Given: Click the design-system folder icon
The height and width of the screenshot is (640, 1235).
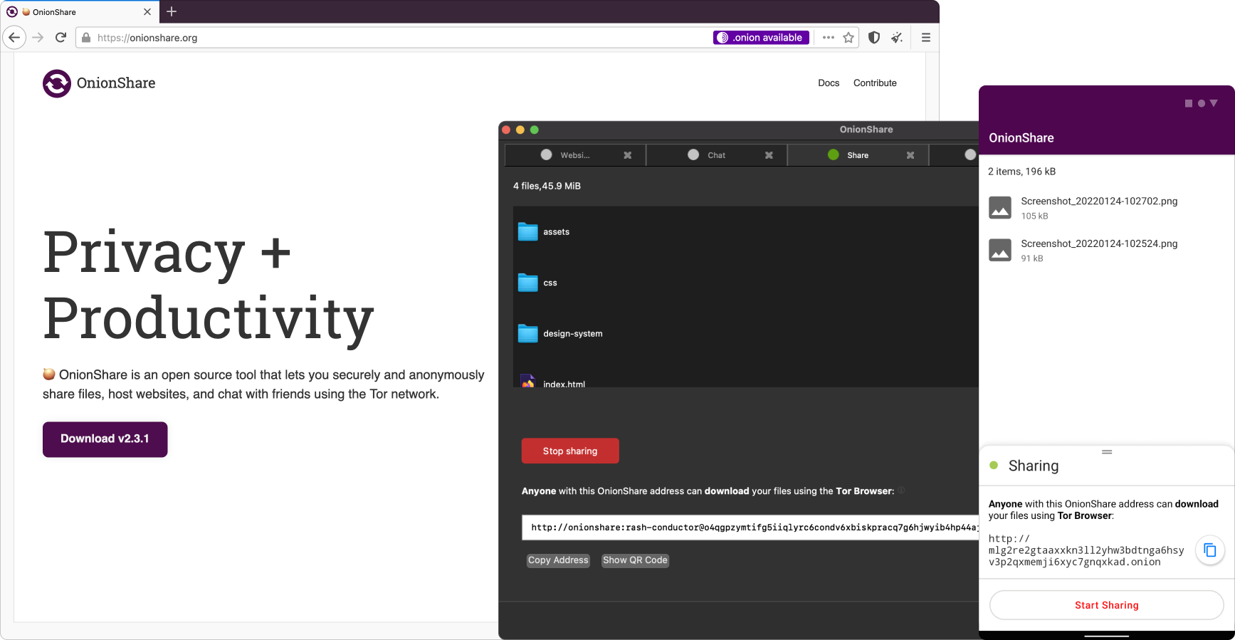Looking at the screenshot, I should [x=527, y=333].
